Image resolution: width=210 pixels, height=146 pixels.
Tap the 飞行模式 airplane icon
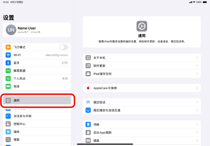(x=8, y=47)
